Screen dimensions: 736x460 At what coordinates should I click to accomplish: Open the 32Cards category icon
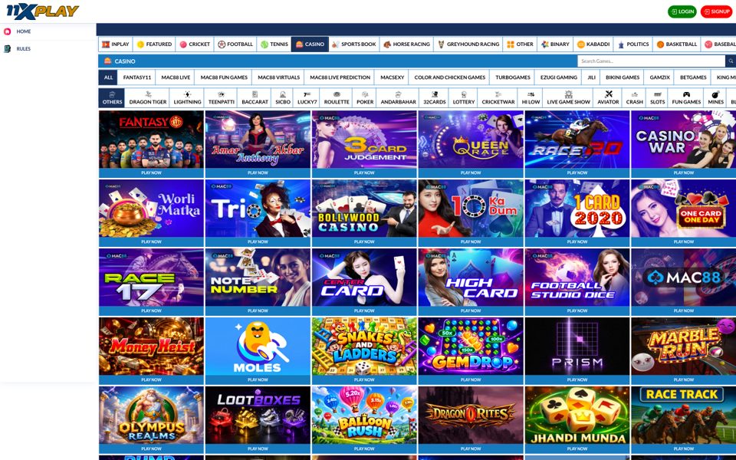tap(435, 97)
